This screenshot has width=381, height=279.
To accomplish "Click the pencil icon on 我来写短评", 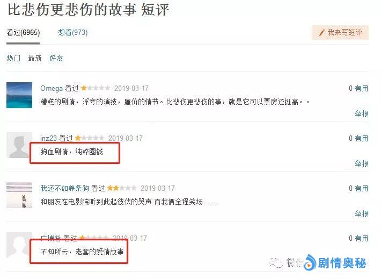I will pyautogui.click(x=322, y=32).
